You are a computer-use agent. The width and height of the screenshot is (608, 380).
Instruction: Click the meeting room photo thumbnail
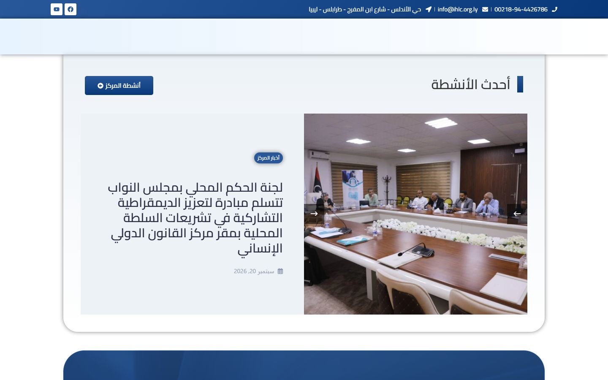click(415, 214)
